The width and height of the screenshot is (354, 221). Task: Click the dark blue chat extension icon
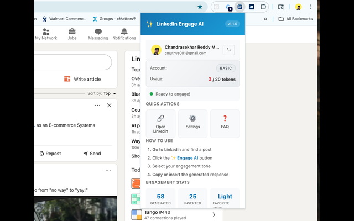click(x=251, y=7)
